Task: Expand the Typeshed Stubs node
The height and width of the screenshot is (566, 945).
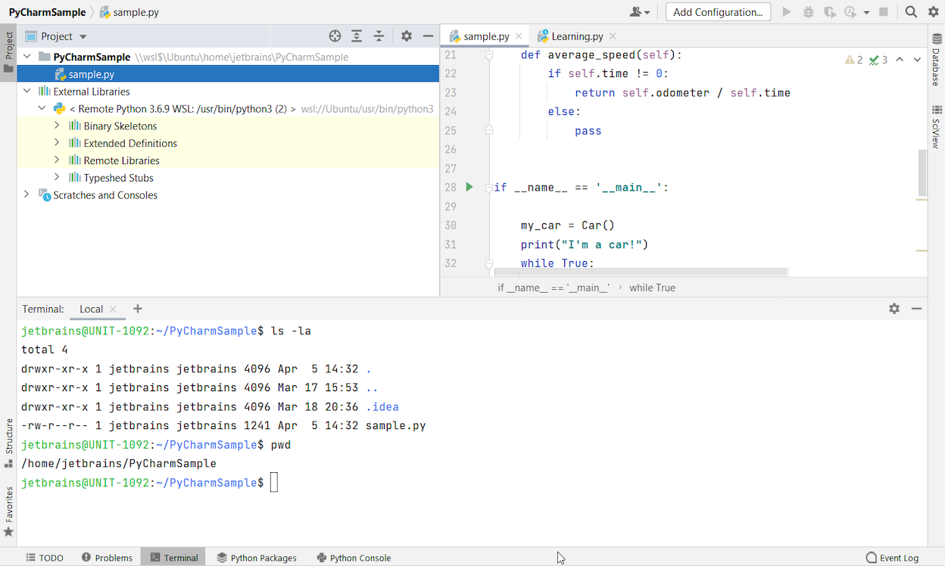Action: coord(57,177)
